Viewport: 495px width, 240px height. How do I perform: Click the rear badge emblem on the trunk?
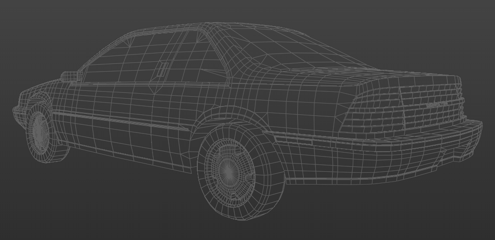tap(437, 105)
